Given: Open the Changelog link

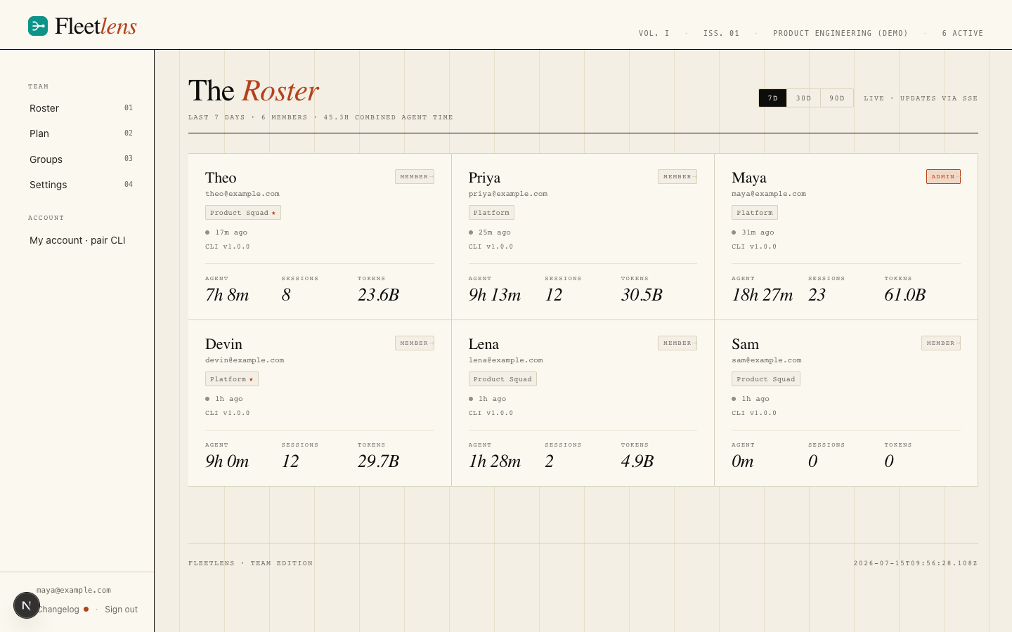Looking at the screenshot, I should (58, 610).
